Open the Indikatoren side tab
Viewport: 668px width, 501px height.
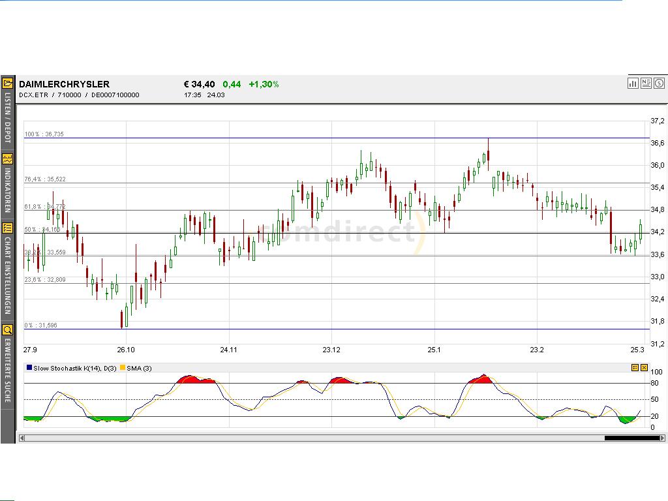pyautogui.click(x=7, y=190)
